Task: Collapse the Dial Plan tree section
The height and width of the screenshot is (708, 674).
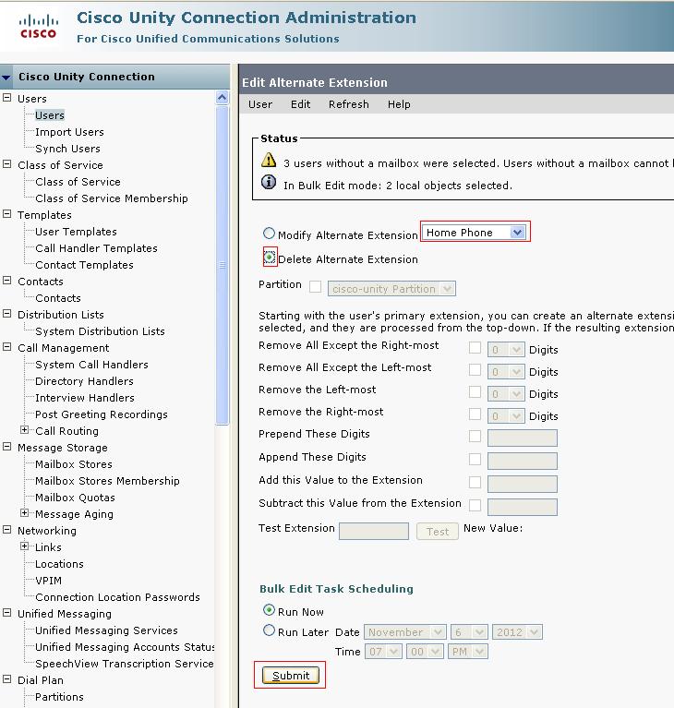Action: [x=6, y=679]
